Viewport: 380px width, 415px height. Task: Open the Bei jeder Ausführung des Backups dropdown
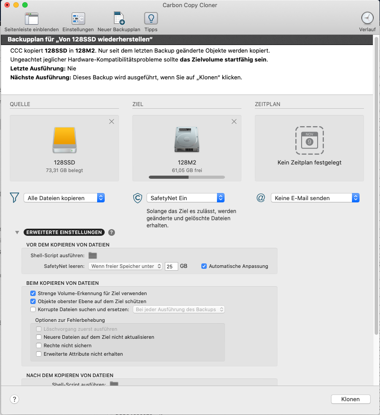click(x=179, y=309)
